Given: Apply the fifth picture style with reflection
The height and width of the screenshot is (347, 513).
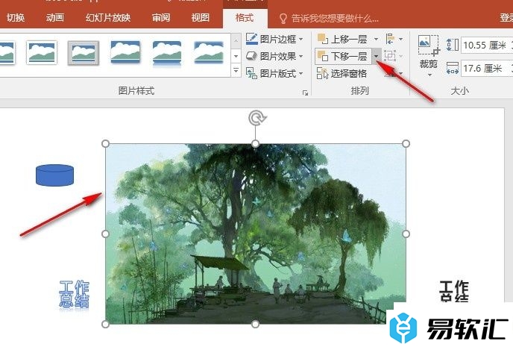Looking at the screenshot, I should coord(167,53).
